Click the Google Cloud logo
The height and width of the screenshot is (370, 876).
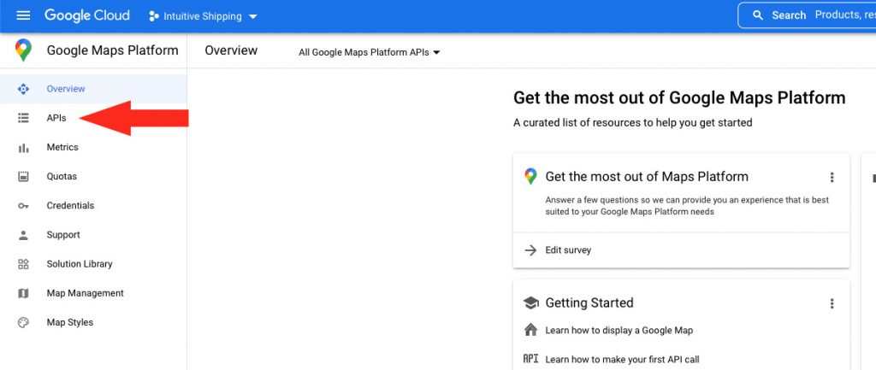pyautogui.click(x=87, y=15)
